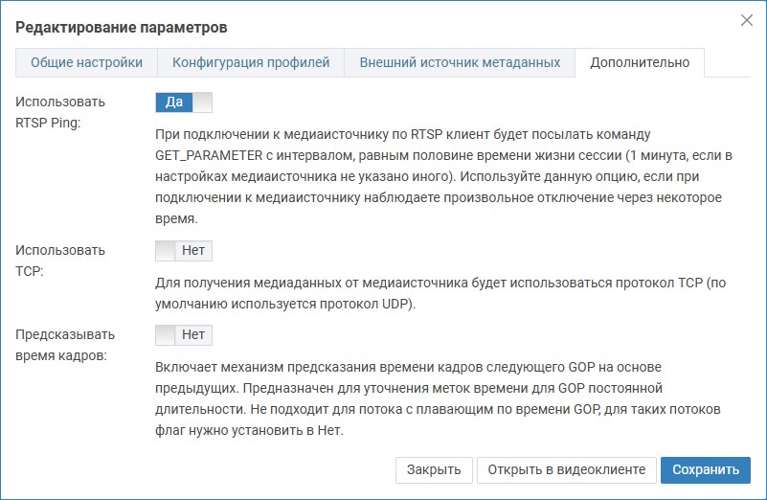
Task: Open the source via Открыть в видеоклиенте
Action: (x=567, y=469)
